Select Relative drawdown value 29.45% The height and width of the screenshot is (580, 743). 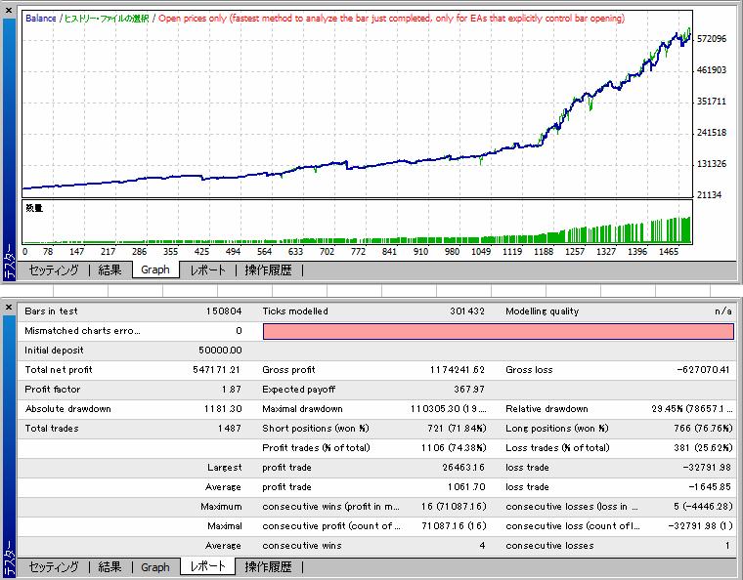(692, 409)
